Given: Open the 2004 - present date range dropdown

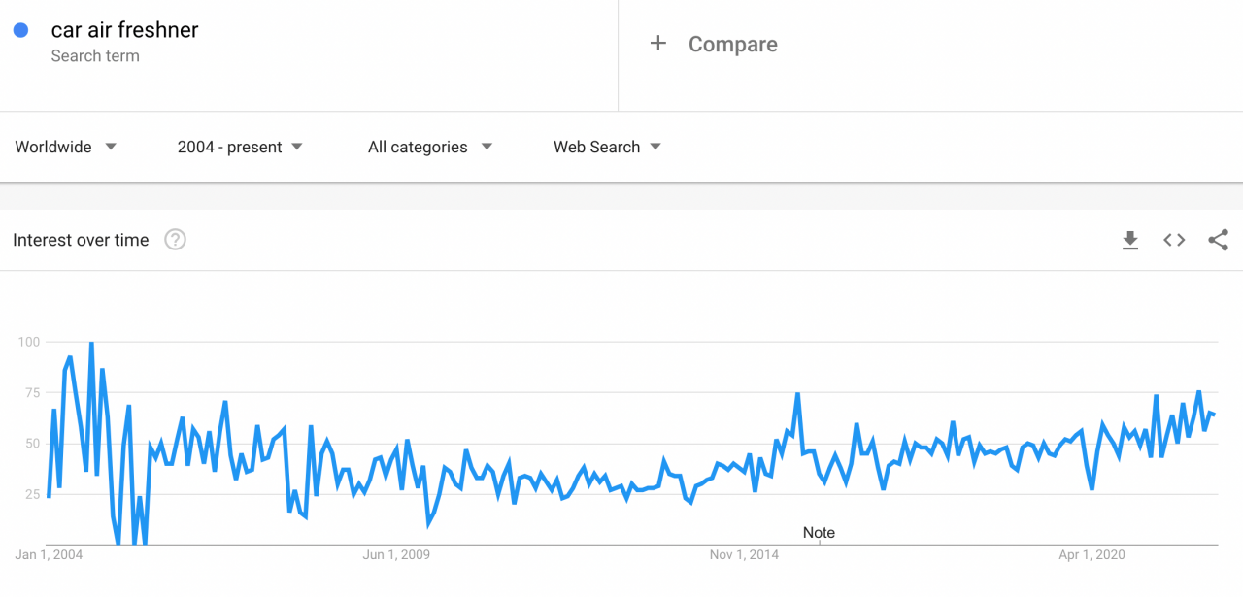Looking at the screenshot, I should pos(240,147).
